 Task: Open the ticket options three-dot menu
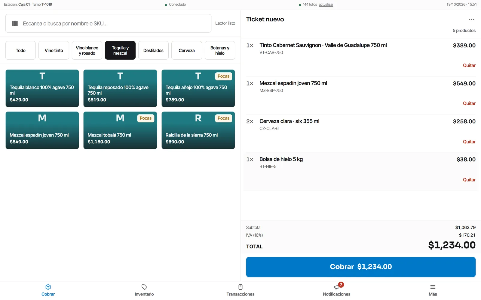coord(472,19)
